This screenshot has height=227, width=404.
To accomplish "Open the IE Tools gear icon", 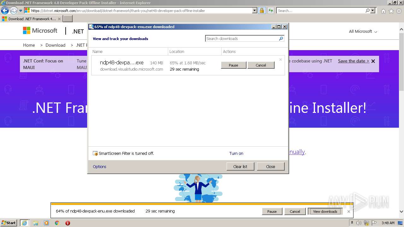I will [x=399, y=11].
